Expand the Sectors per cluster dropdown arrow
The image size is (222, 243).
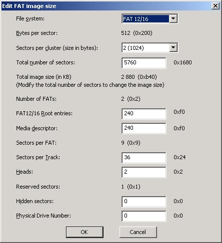click(x=173, y=48)
